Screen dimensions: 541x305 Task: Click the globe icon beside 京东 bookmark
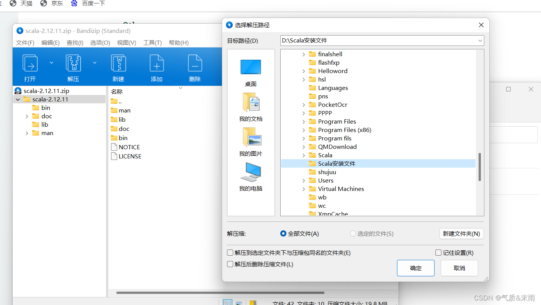pos(44,3)
